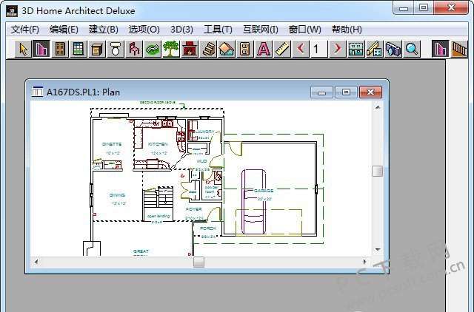474x312 pixels.
Task: Click the horizontal scrollbar thumb in plan window
Action: (198, 262)
